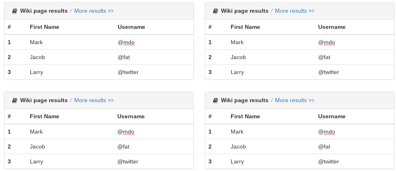Select First Name header in top-right table
Image resolution: width=396 pixels, height=171 pixels.
245,27
